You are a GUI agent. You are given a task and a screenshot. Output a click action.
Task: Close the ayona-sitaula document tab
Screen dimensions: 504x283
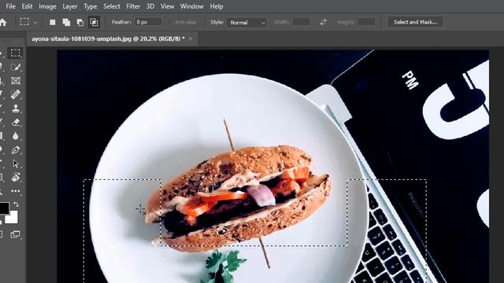pyautogui.click(x=191, y=39)
